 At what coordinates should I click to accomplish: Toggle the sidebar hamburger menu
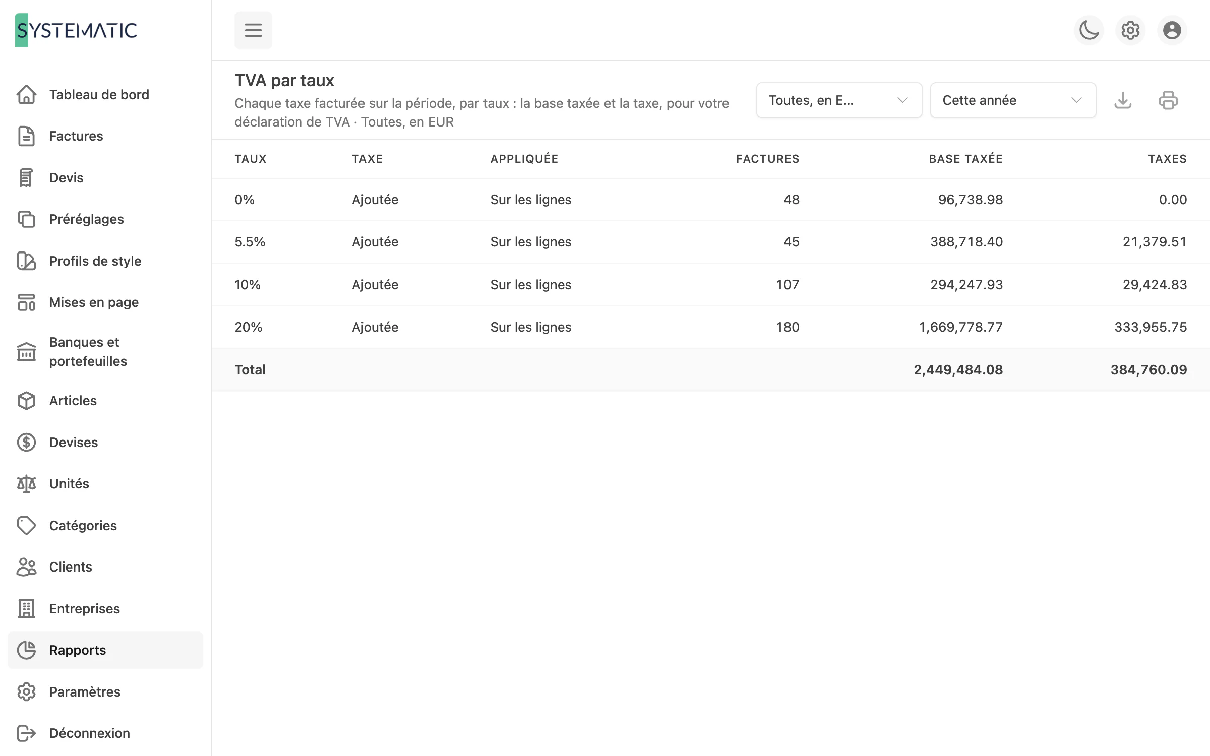point(253,30)
